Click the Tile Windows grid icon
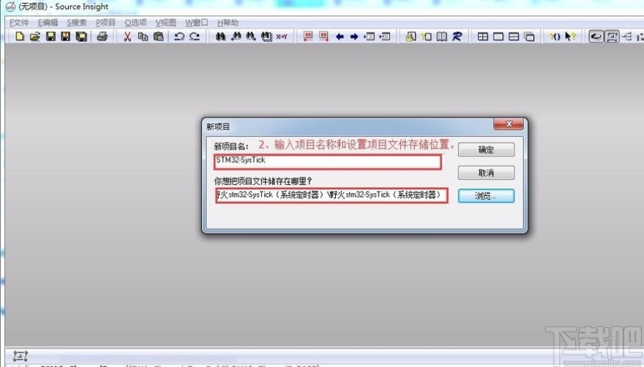644x367 pixels. [x=483, y=37]
